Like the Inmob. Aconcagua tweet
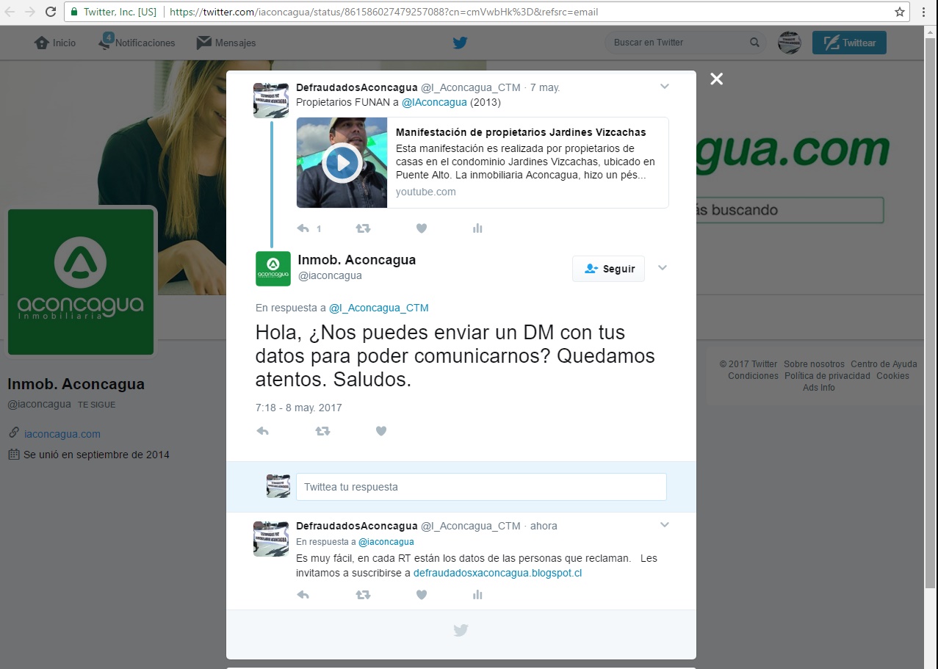The image size is (938, 669). [381, 431]
